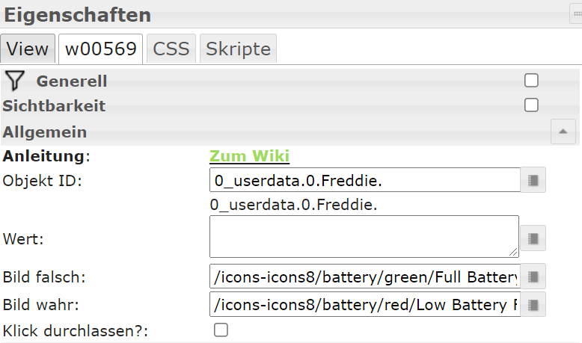Collapse the Allgemein section arrow
The image size is (582, 343).
563,132
